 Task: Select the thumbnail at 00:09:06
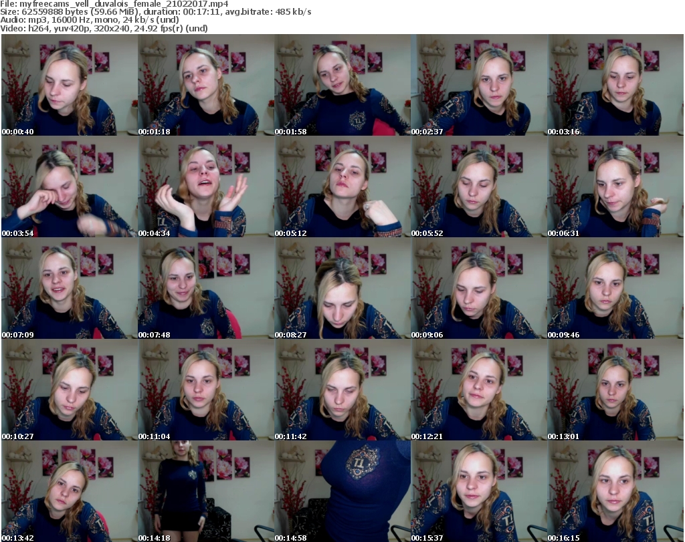coord(479,289)
